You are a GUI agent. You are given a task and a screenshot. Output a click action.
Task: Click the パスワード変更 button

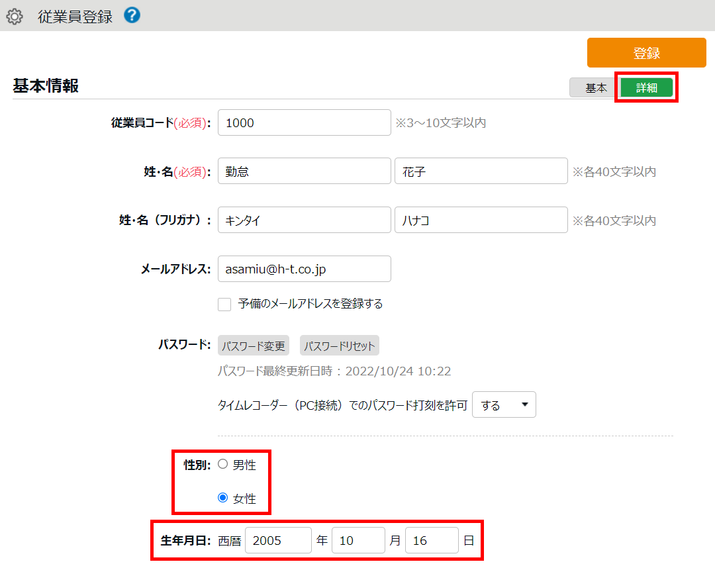coord(254,346)
